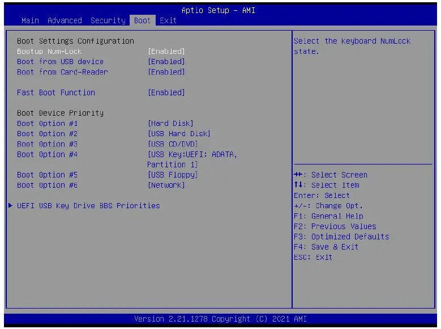This screenshot has width=441, height=329.
Task: Select Boot from Card-Reader option
Action: [x=62, y=72]
